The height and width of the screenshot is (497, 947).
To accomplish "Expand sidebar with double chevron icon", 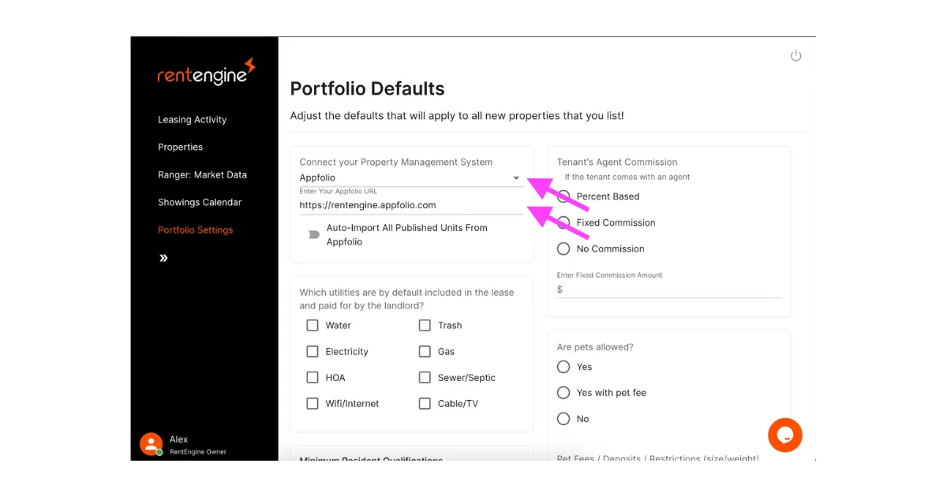I will (163, 258).
